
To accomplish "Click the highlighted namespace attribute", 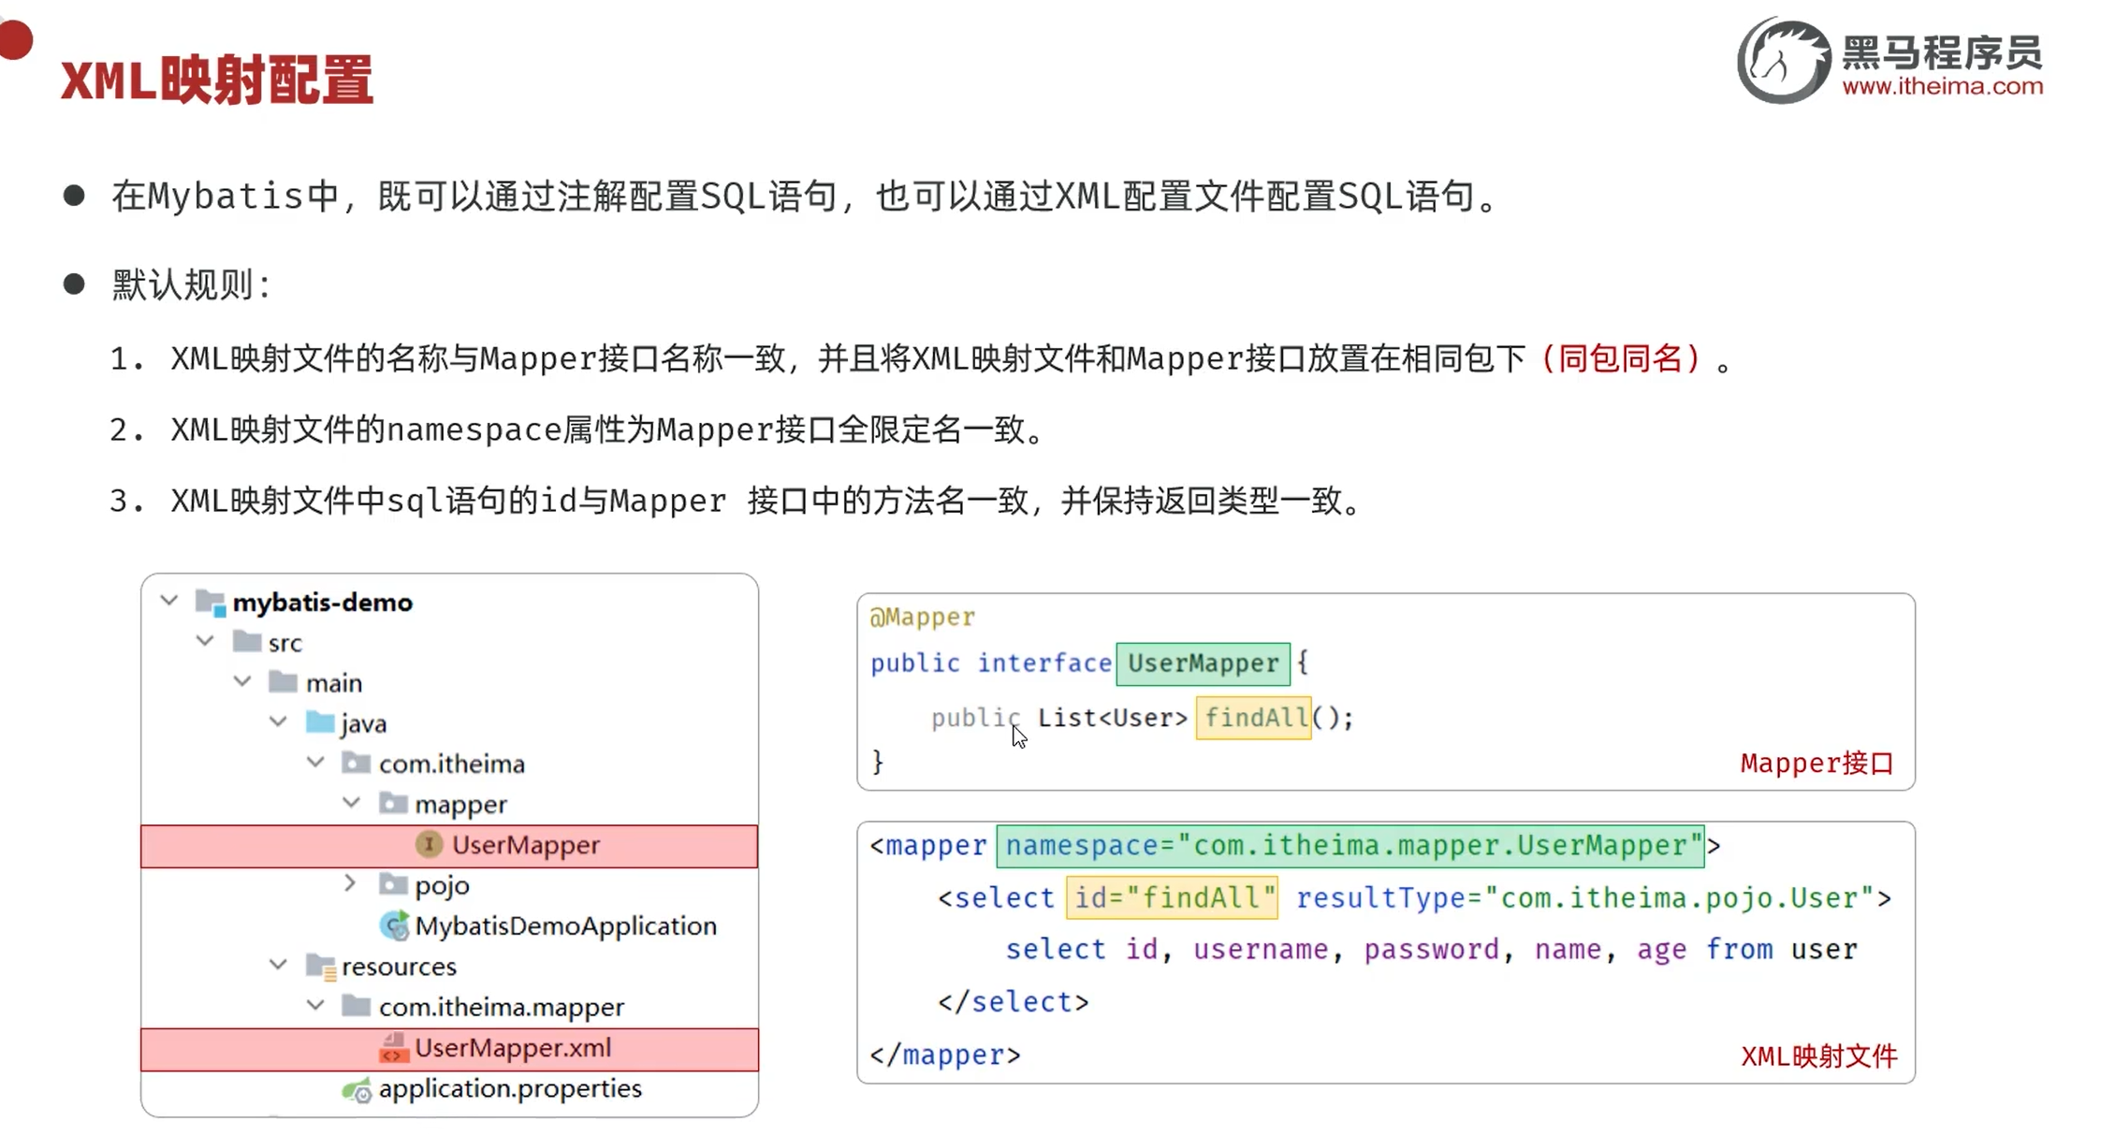I will tap(1350, 846).
